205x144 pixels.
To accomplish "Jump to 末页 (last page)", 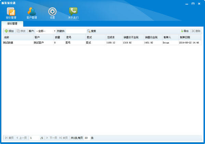I will (x=64, y=138).
